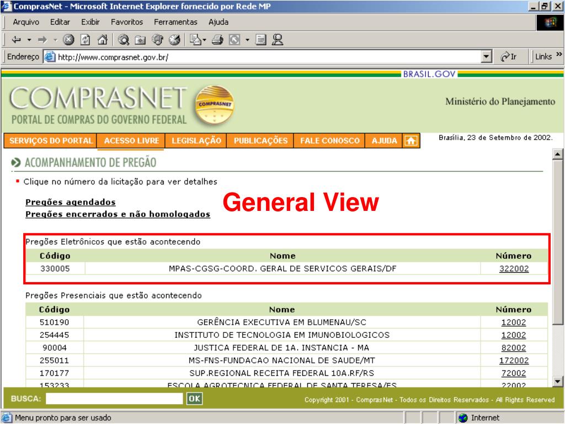
Task: Open the Back button history dropdown arrow
Action: pos(29,40)
